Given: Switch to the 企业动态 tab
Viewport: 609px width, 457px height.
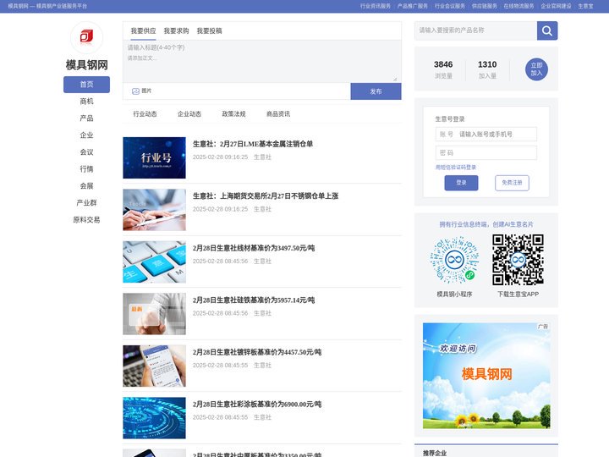Looking at the screenshot, I should 189,114.
